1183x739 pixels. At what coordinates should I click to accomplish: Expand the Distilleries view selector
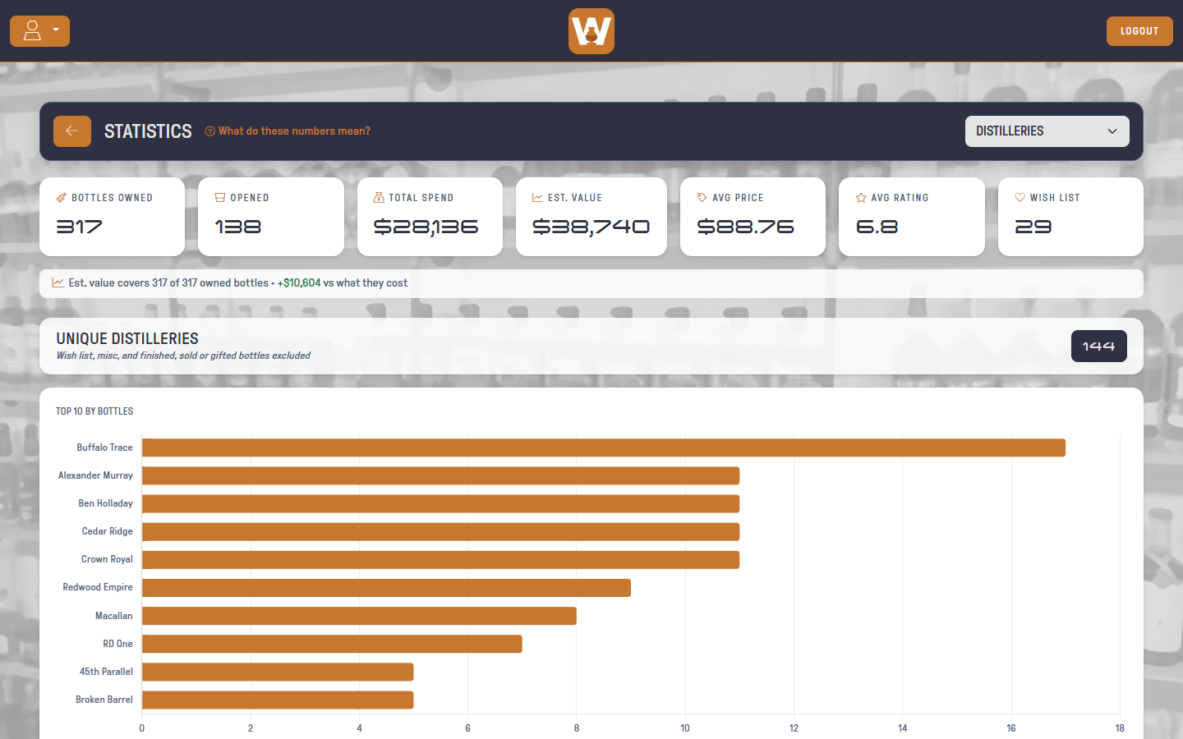(x=1047, y=131)
